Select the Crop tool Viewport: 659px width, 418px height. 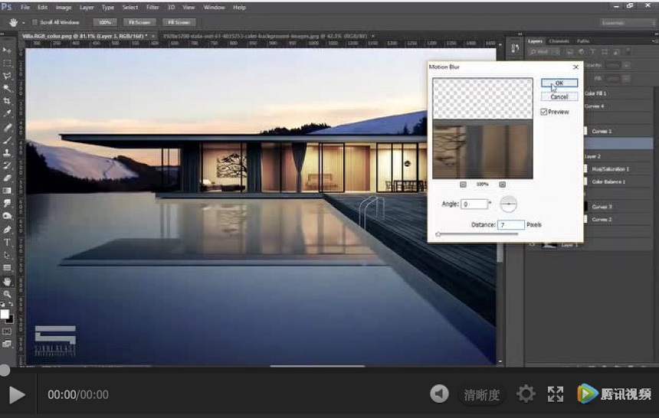(x=8, y=101)
